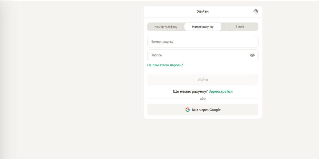
Task: Follow the Зареєструйся registration link
Action: pos(221,91)
